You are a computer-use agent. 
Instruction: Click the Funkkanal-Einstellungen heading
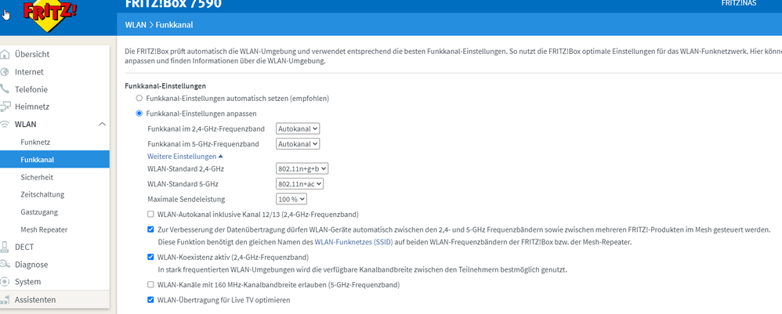[165, 86]
